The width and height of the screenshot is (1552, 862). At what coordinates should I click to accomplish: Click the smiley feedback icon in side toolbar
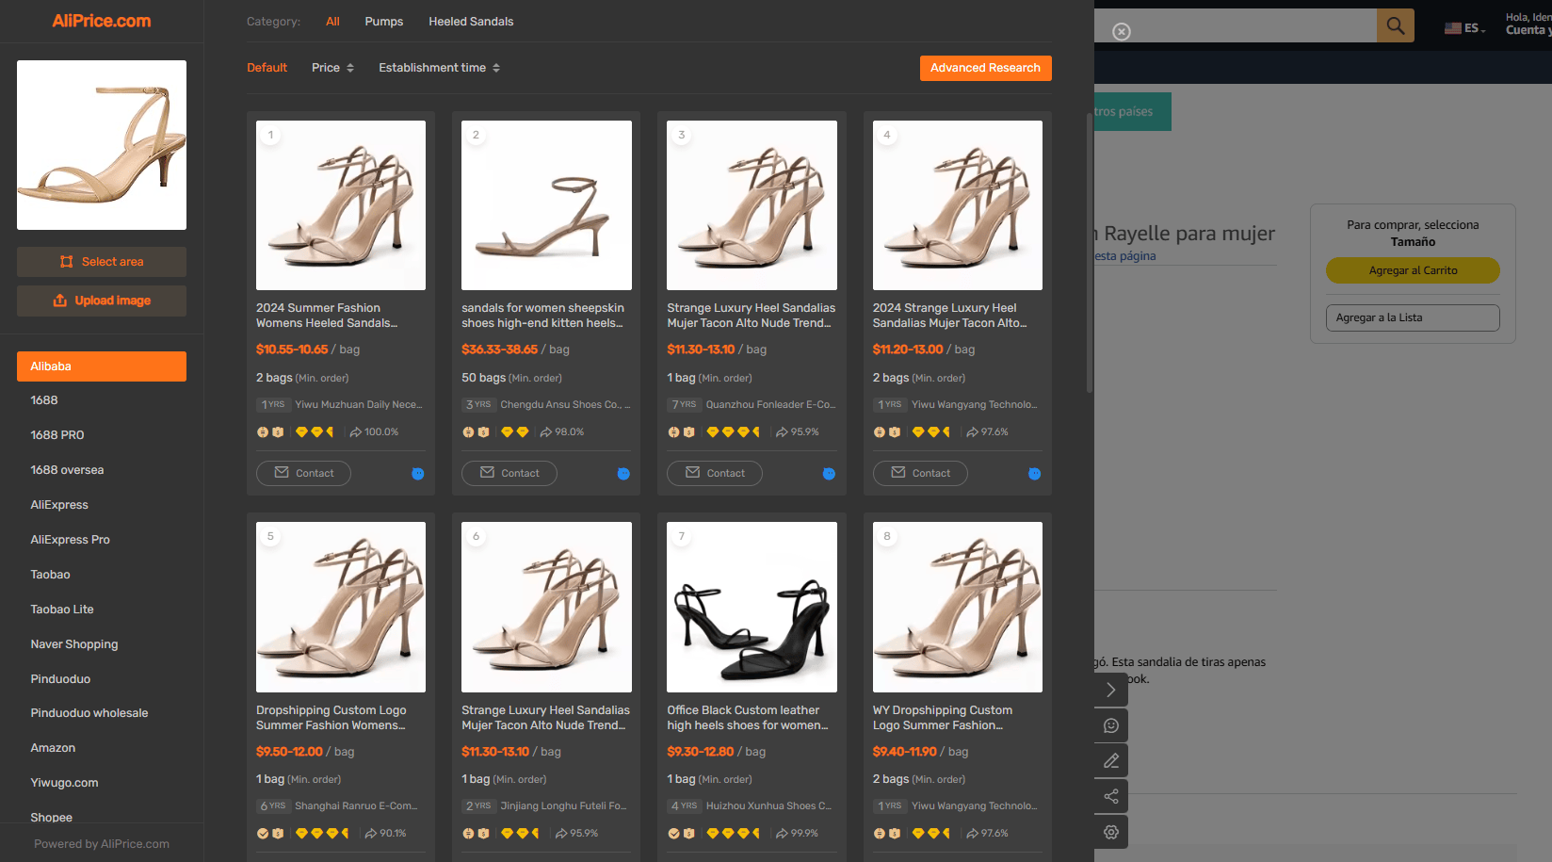click(x=1111, y=725)
